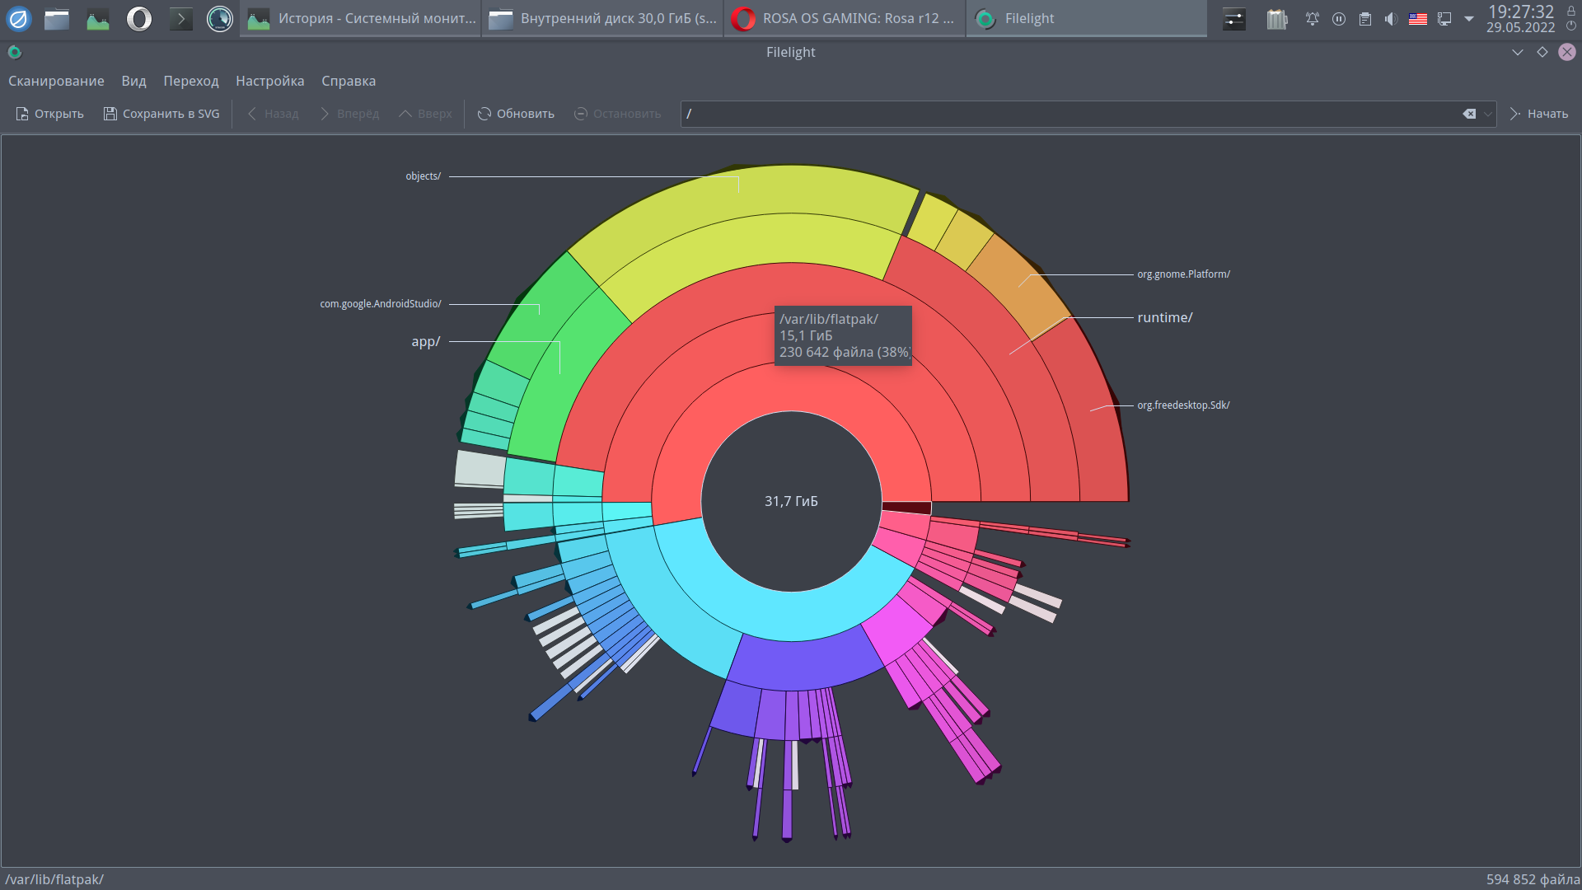Toggle the volume speaker tray icon
Screen dimensions: 1582x890
[x=1391, y=18]
